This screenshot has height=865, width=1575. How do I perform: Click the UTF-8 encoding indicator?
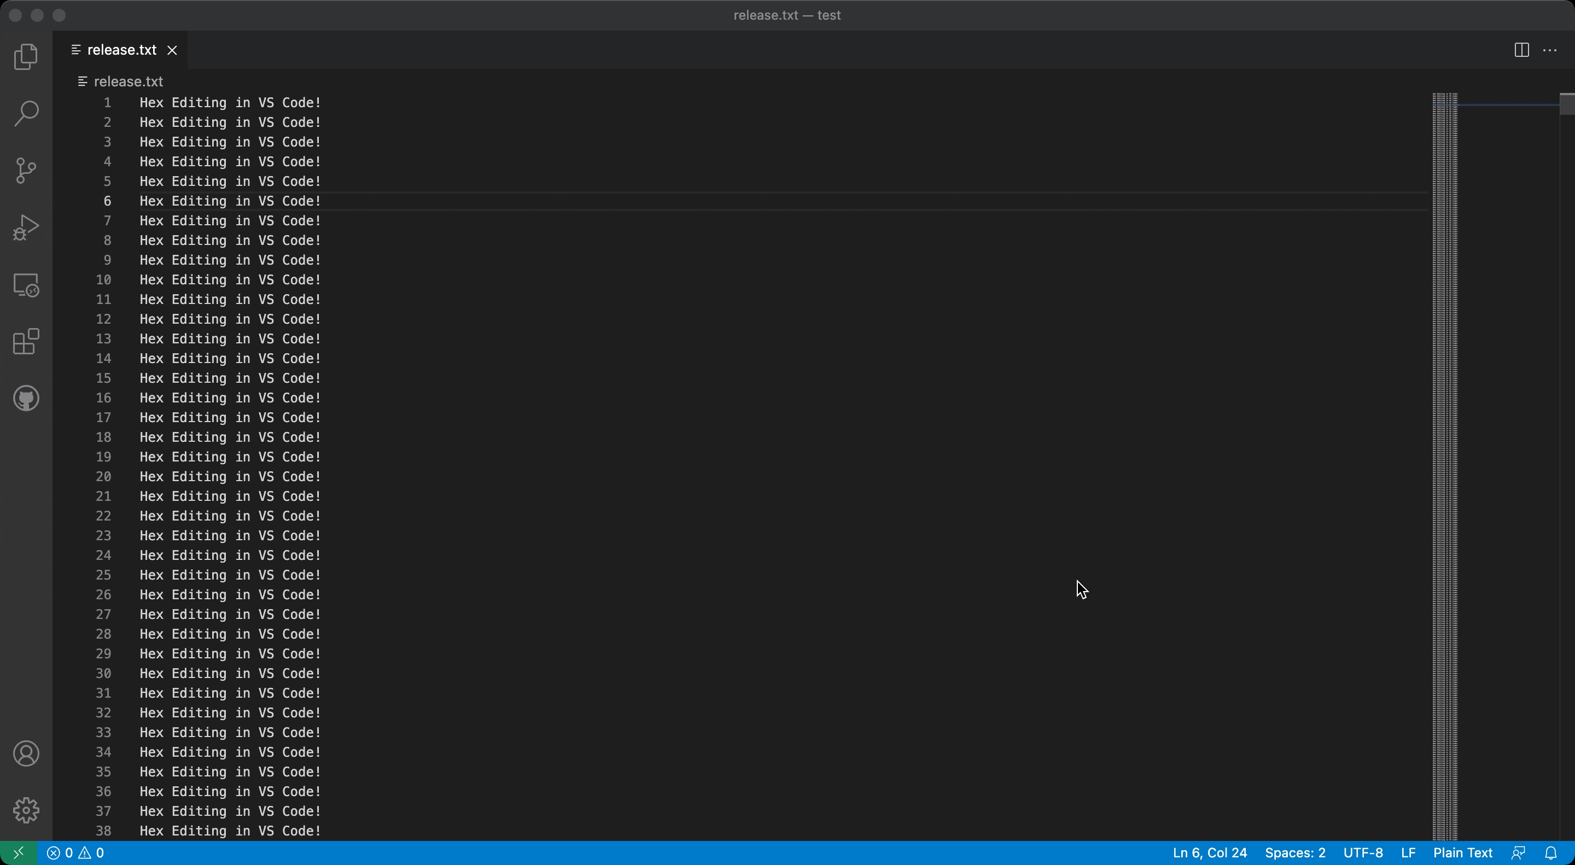(1363, 852)
